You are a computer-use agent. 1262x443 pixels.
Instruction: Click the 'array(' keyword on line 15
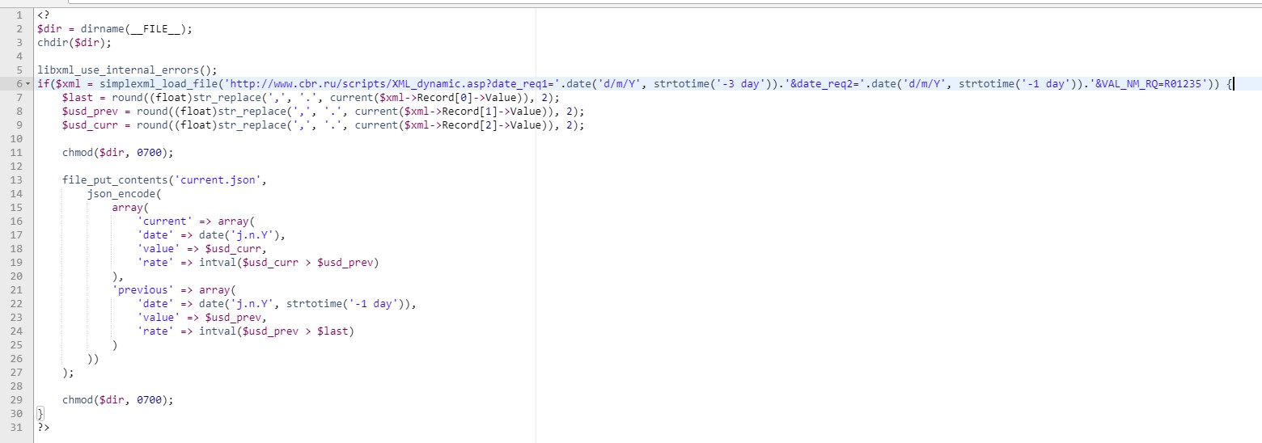tap(131, 207)
